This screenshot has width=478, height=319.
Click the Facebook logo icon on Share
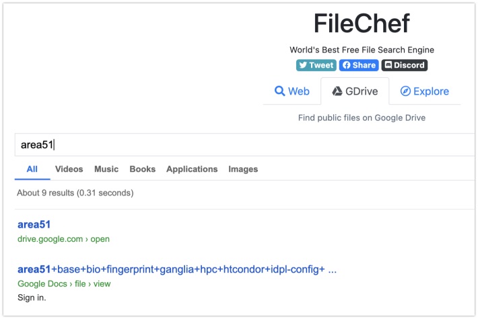coord(346,65)
